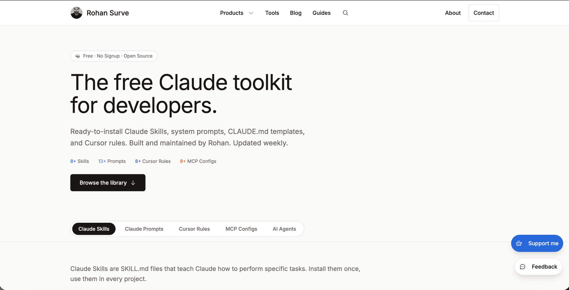Click the 13+ Prompts stat
569x290 pixels.
pyautogui.click(x=112, y=161)
